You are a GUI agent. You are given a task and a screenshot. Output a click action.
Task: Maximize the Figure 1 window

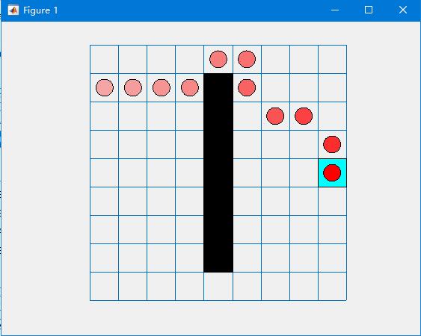[369, 10]
